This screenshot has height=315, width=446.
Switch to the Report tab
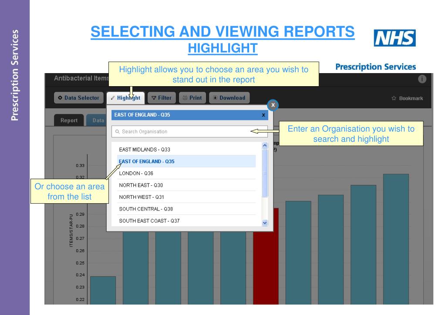[x=69, y=120]
